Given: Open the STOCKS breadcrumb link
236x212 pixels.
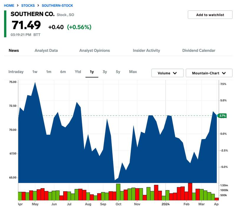Looking at the screenshot, I should (28, 6).
